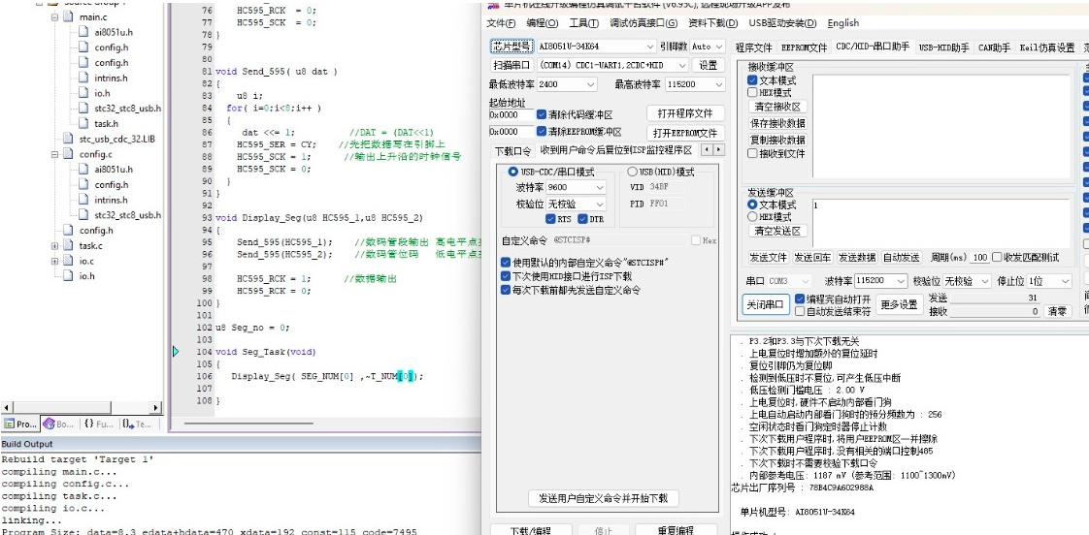Click the main.c file icon in project tree

coord(68,16)
